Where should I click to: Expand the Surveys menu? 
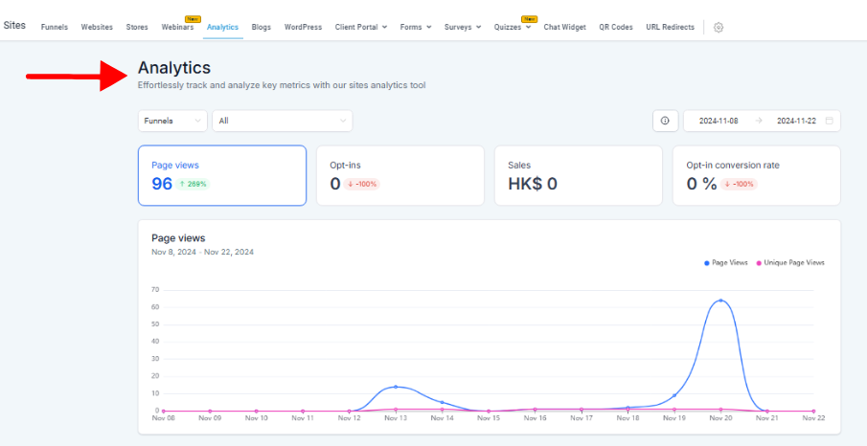point(463,27)
